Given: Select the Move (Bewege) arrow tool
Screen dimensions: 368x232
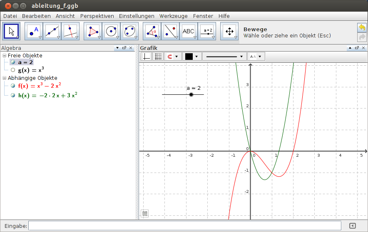Looking at the screenshot, I should [11, 31].
